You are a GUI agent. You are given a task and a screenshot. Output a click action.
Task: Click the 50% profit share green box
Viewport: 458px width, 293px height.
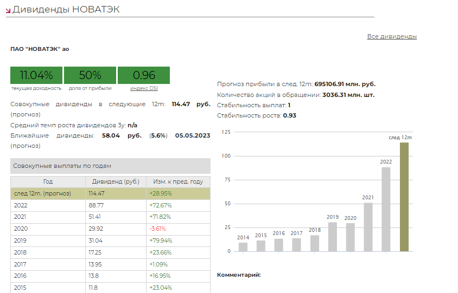point(90,75)
